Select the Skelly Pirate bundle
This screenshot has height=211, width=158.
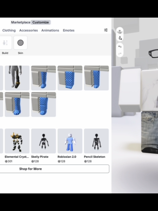pyautogui.click(x=44, y=141)
